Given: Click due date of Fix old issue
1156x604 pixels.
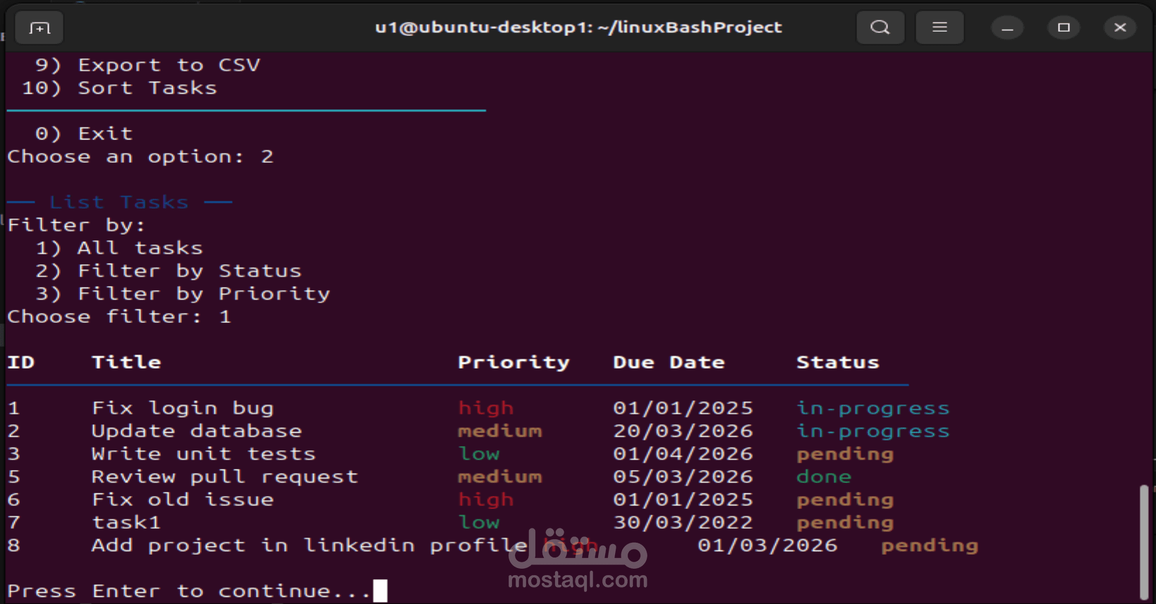Looking at the screenshot, I should tap(683, 500).
